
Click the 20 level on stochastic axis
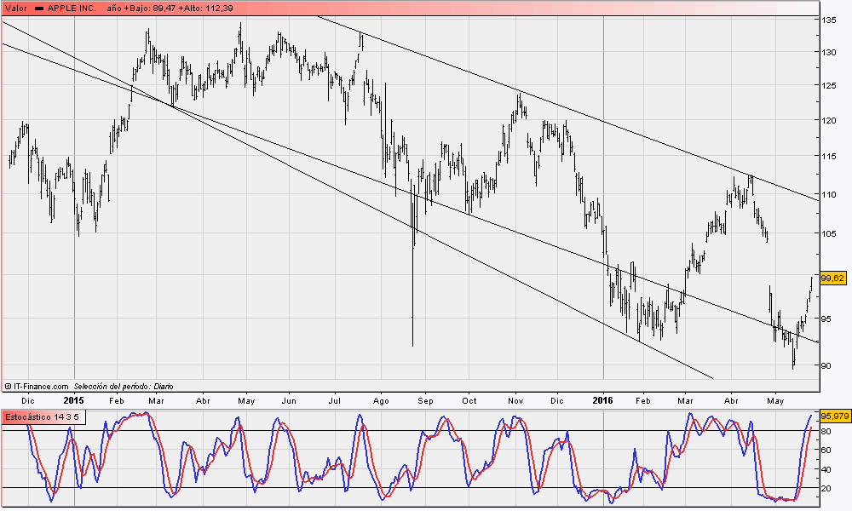pyautogui.click(x=825, y=488)
